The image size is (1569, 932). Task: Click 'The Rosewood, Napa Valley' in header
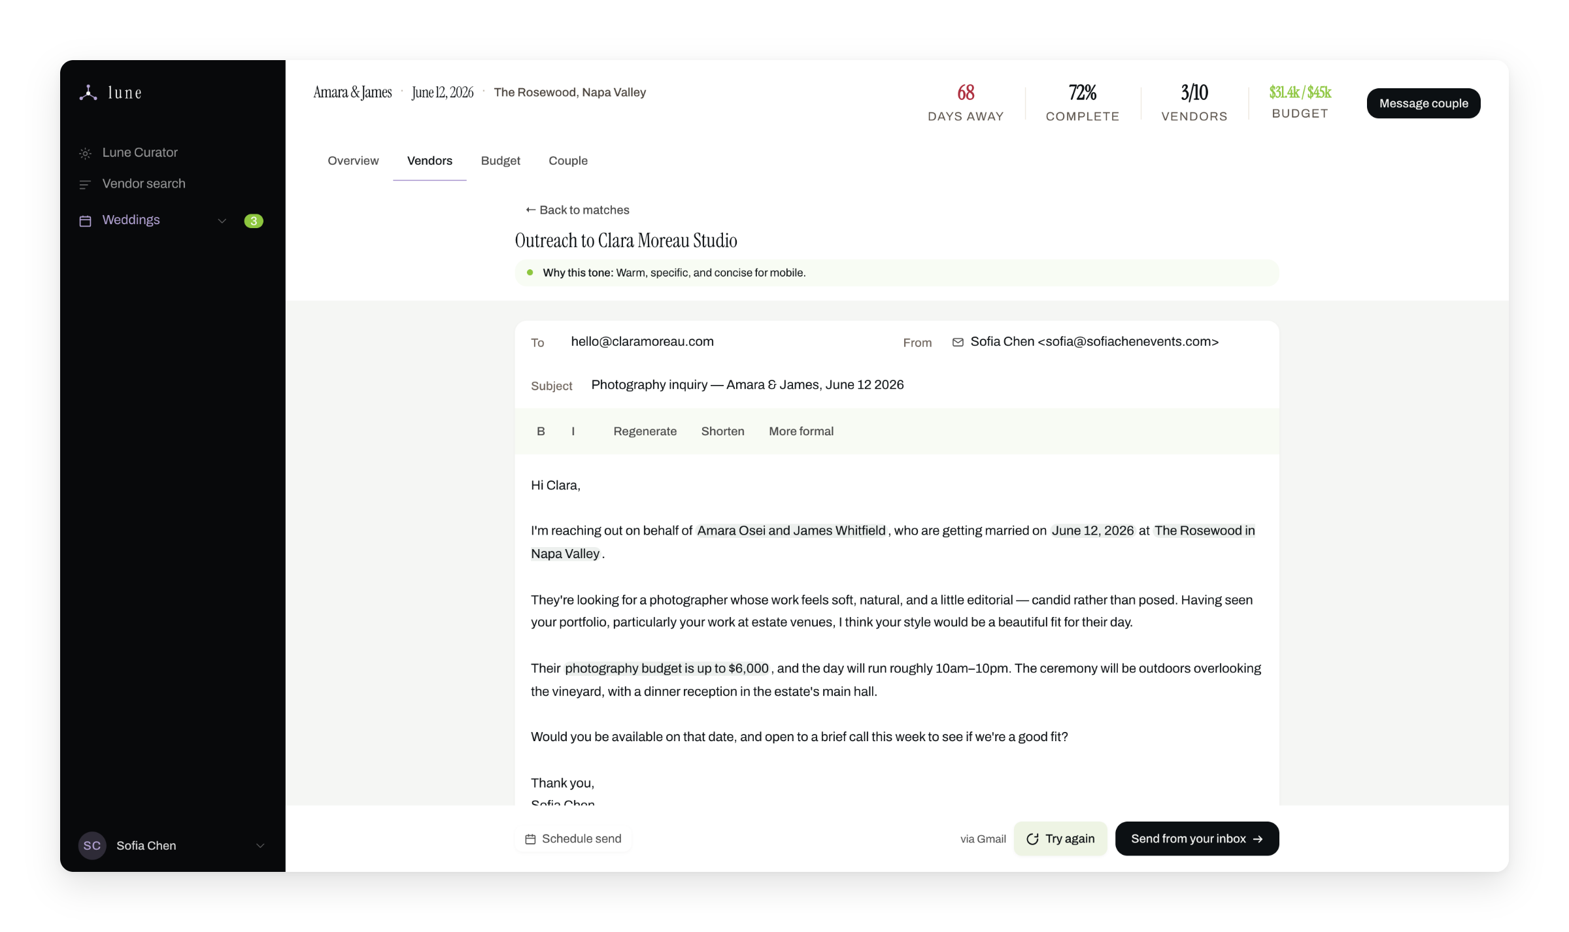click(x=569, y=92)
